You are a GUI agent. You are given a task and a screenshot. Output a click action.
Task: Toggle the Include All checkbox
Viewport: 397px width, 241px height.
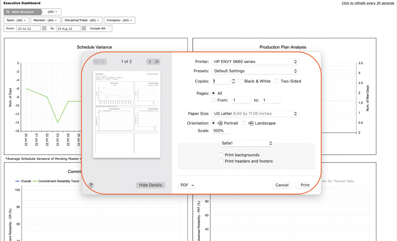(x=109, y=28)
